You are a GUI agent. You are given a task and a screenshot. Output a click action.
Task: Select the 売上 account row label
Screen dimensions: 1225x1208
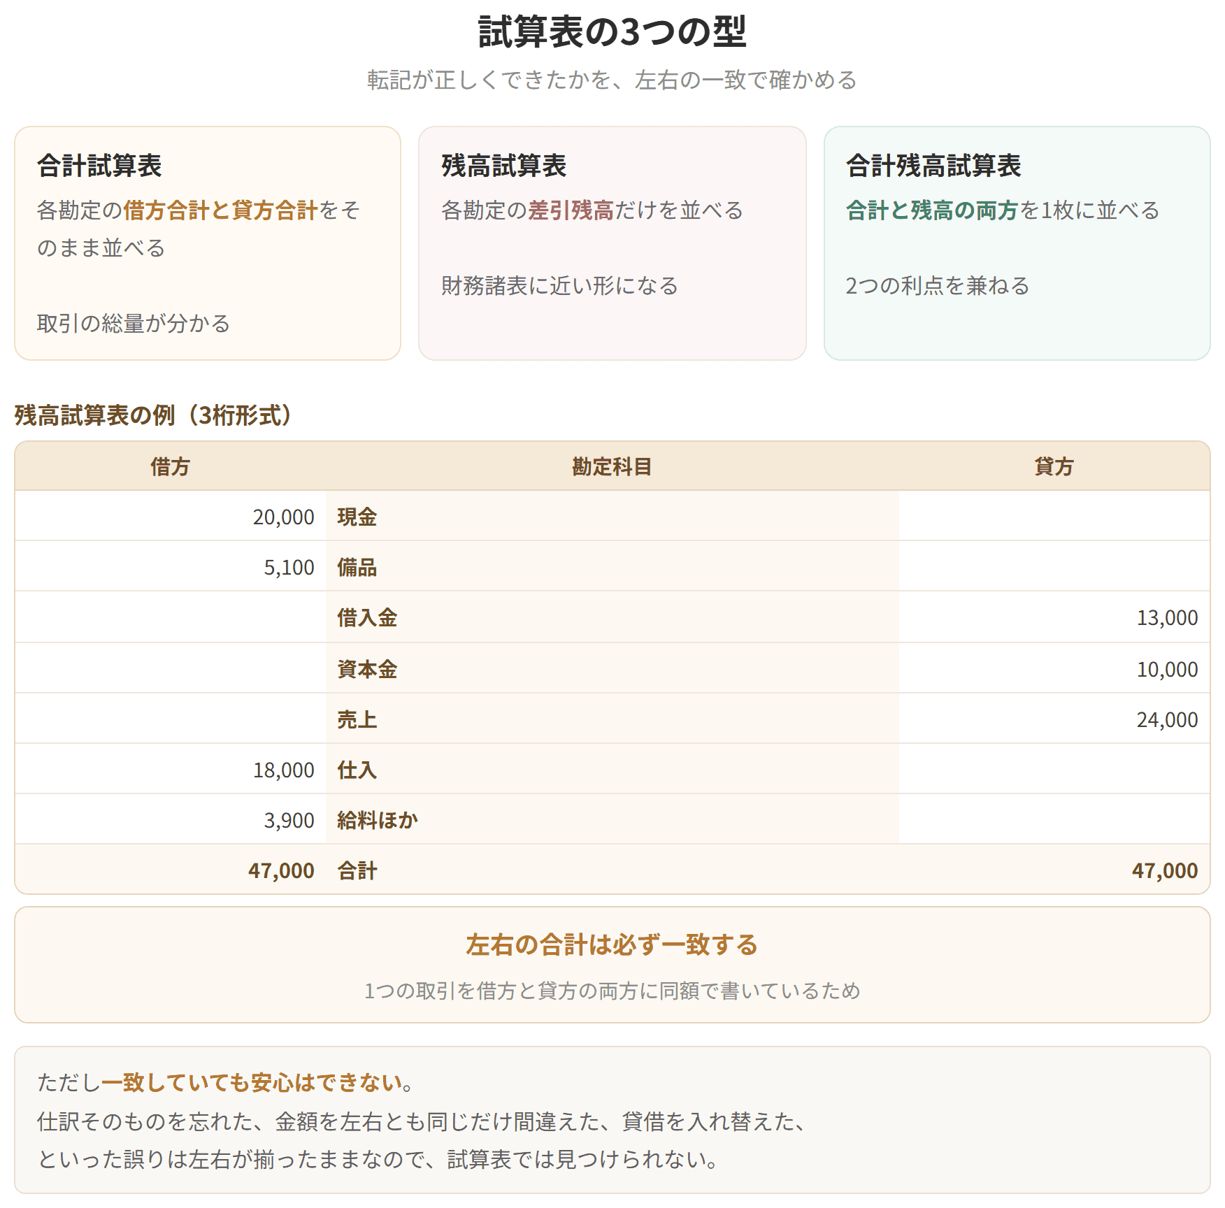[357, 719]
